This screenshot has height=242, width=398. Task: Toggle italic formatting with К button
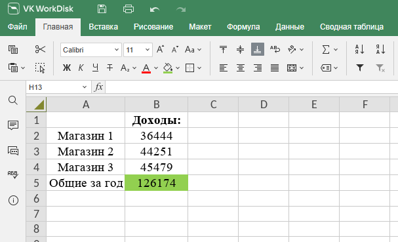pyautogui.click(x=81, y=68)
